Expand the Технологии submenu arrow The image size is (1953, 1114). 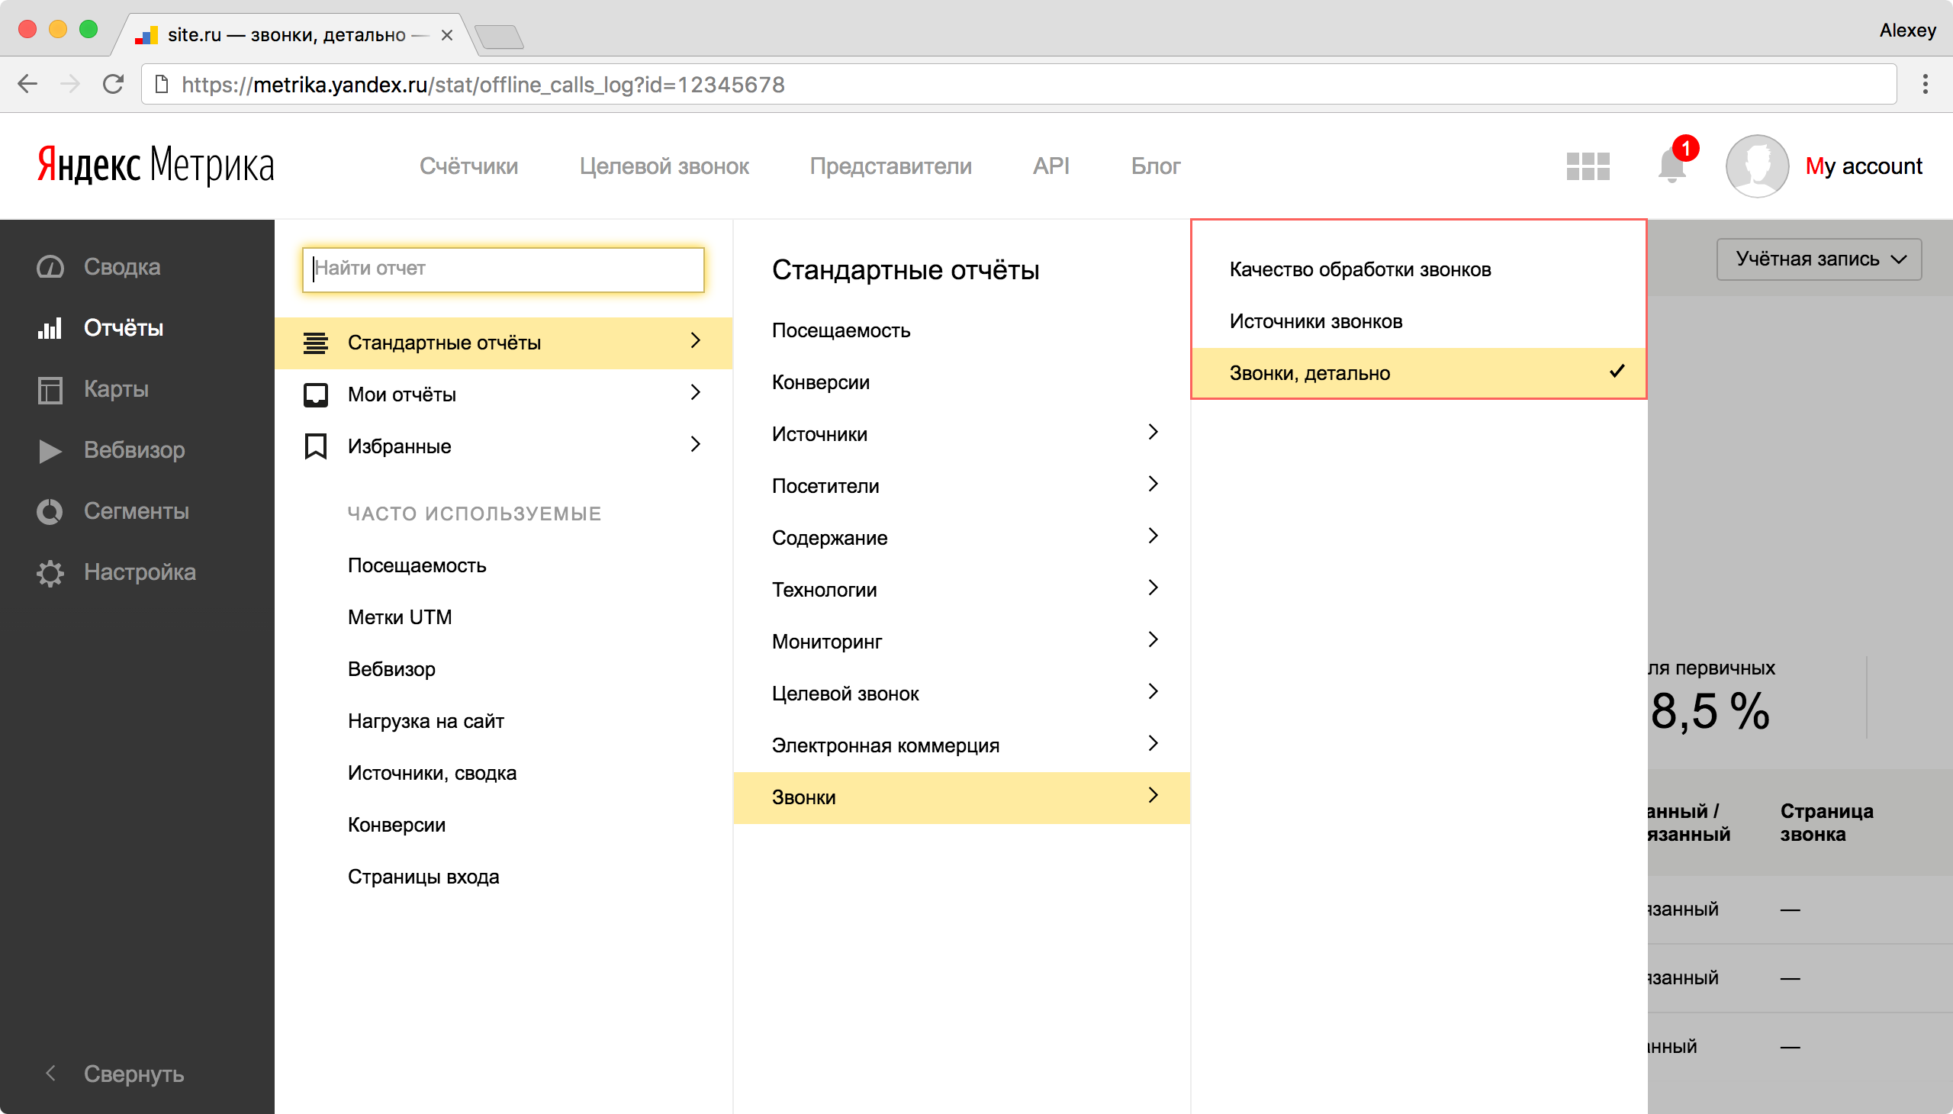tap(1153, 588)
